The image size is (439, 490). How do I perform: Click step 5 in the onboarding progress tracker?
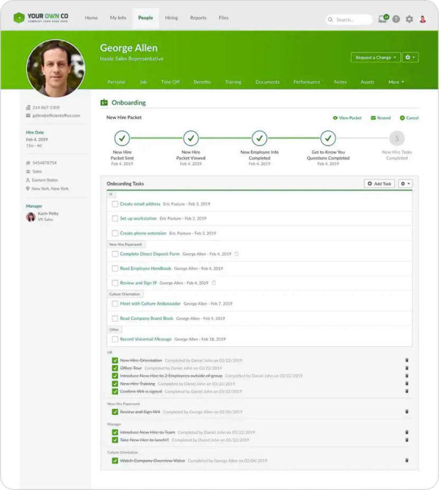click(x=396, y=138)
